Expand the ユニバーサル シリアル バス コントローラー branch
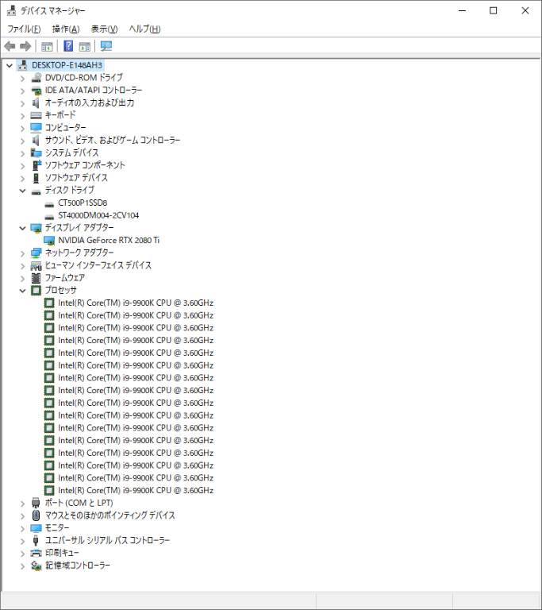This screenshot has height=610, width=542. click(x=22, y=541)
